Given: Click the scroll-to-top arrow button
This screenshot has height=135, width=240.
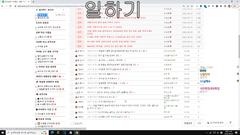Looking at the screenshot, I should pyautogui.click(x=230, y=123).
